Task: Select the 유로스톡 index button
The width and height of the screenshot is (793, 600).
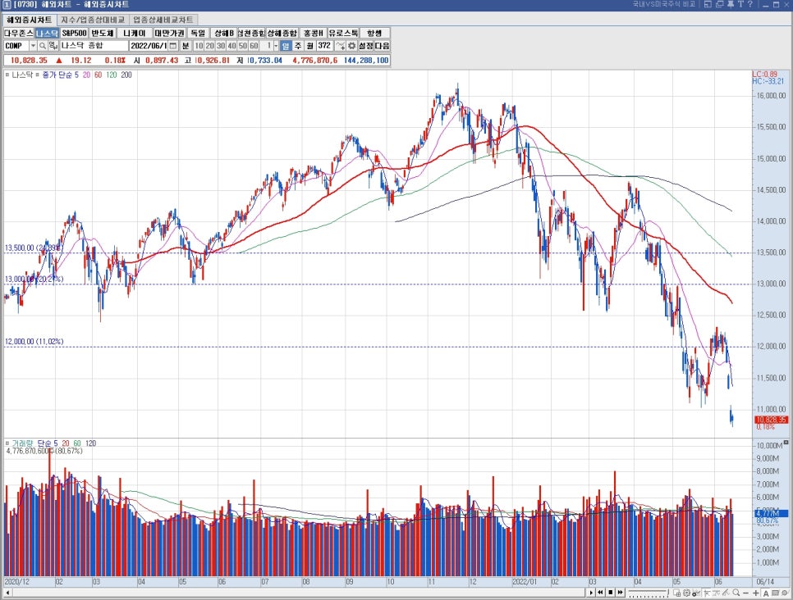Action: (343, 33)
